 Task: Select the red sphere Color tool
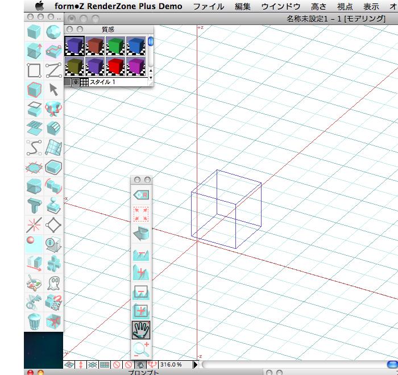[34, 244]
